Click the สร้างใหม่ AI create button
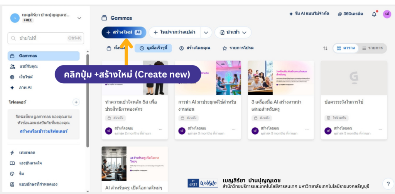395x194 pixels. click(x=124, y=32)
